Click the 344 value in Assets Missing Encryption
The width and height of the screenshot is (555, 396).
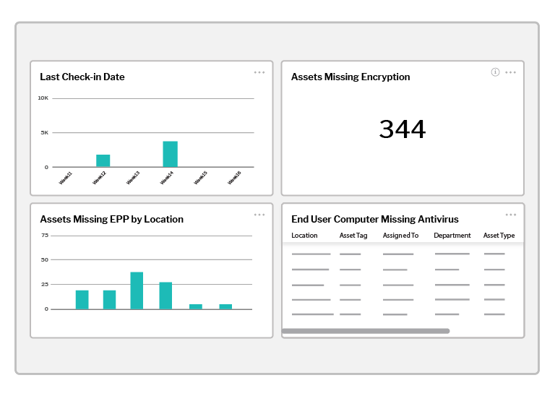pyautogui.click(x=402, y=129)
